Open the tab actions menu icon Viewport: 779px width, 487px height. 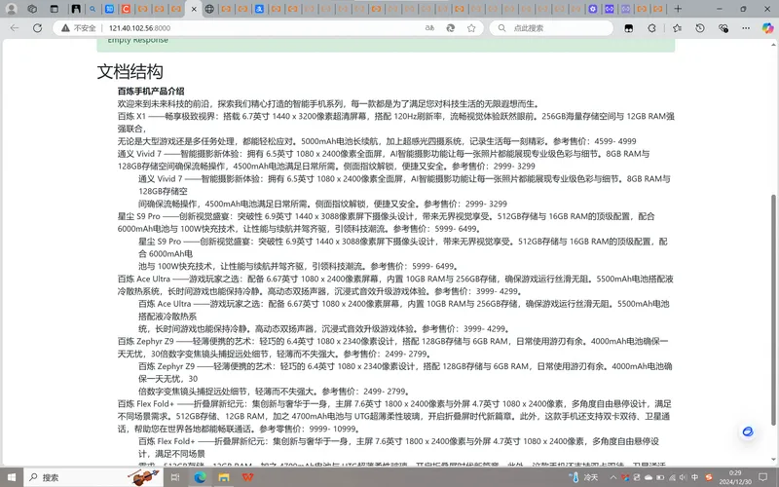click(x=55, y=9)
